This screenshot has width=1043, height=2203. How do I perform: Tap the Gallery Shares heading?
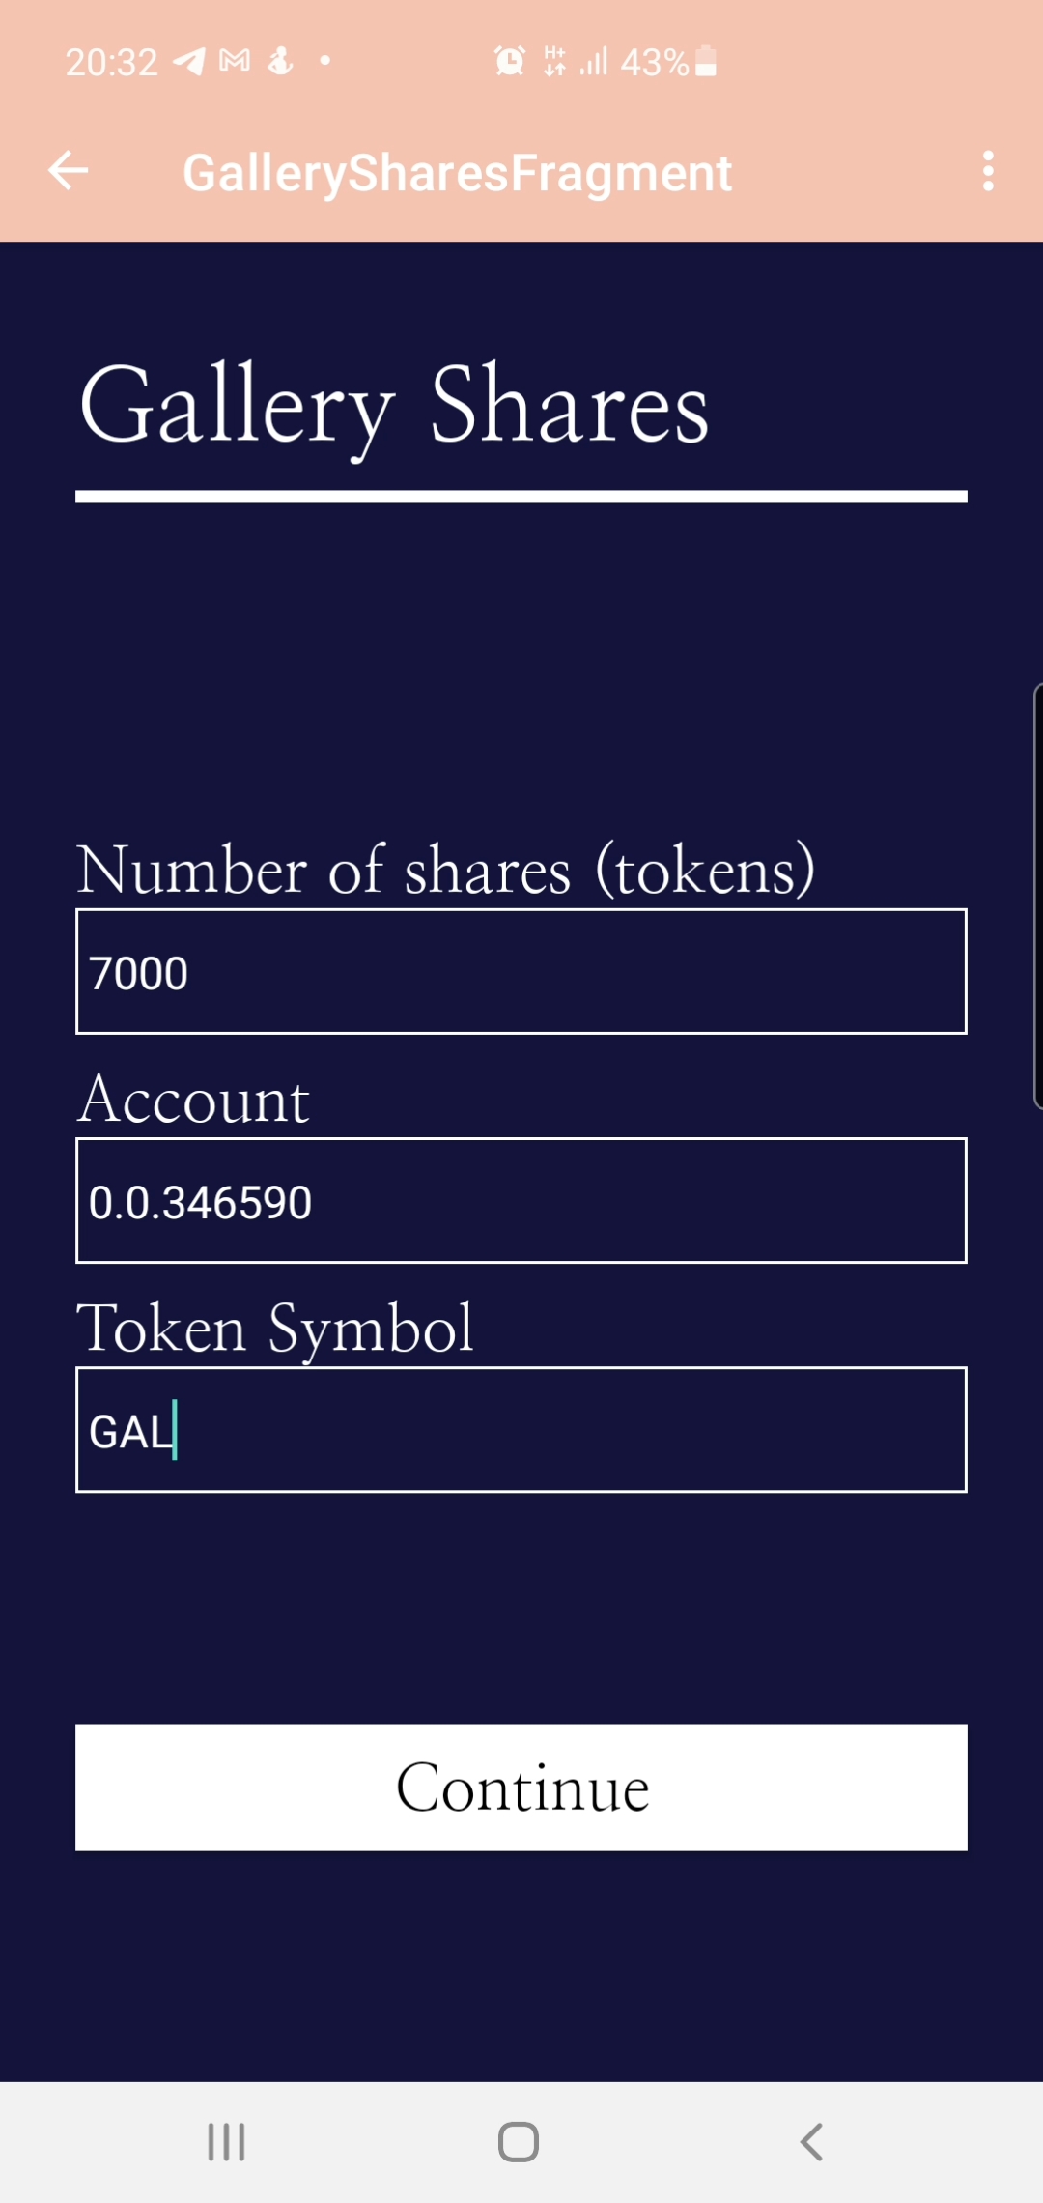[x=394, y=406]
